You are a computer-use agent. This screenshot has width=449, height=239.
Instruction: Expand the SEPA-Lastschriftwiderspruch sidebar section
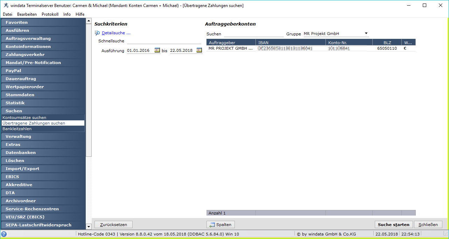(43, 225)
